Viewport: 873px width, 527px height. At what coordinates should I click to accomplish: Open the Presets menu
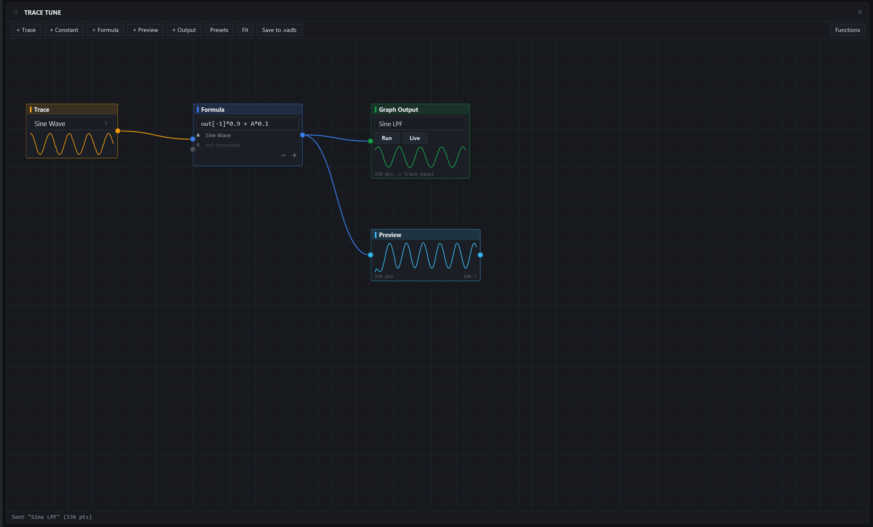pos(219,30)
